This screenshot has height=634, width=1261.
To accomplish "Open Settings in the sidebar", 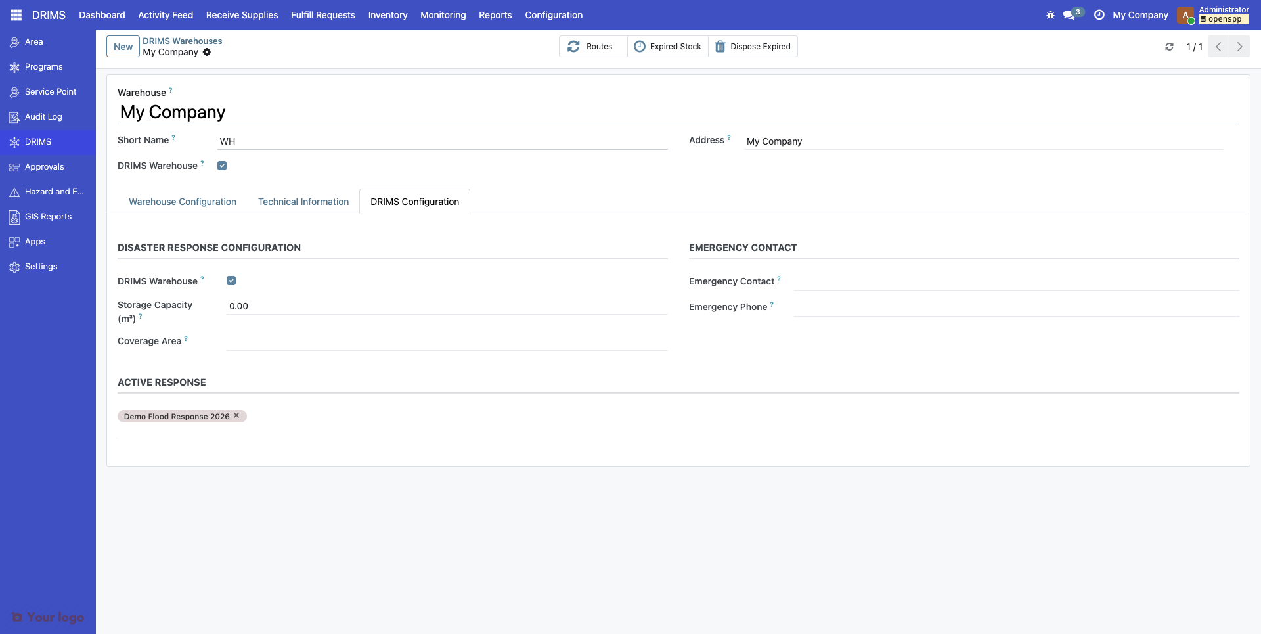I will 48,267.
